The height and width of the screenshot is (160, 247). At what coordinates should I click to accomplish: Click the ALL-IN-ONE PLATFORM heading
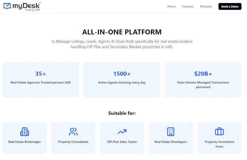[x=122, y=32]
